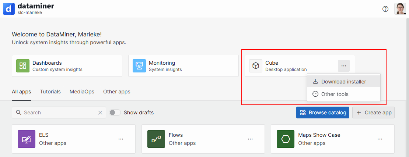The width and height of the screenshot is (409, 157).
Task: Open Maps Show Case three-dot menu
Action: click(380, 139)
